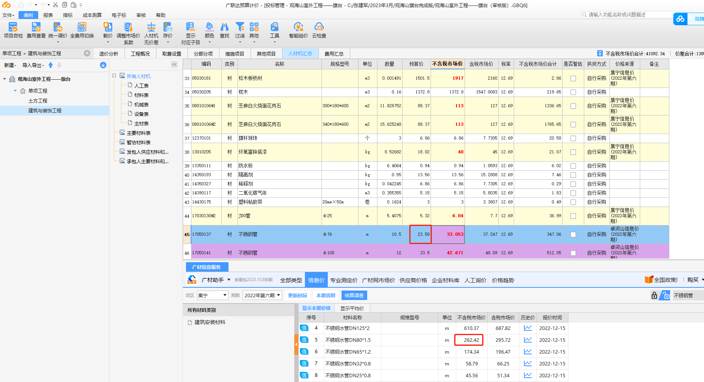Screen dimensions: 704x382
Task: Click the 云检查 icon
Action: [x=319, y=27]
